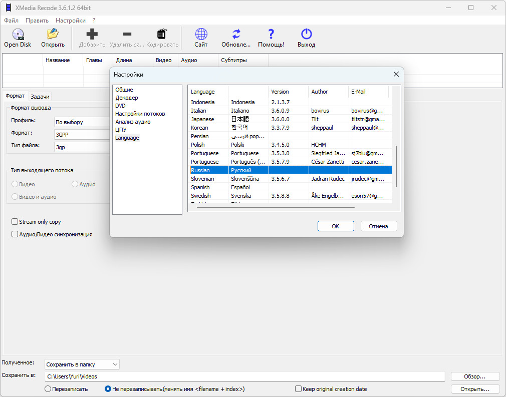Open Помощь! question mark icon
The width and height of the screenshot is (506, 397).
click(271, 34)
